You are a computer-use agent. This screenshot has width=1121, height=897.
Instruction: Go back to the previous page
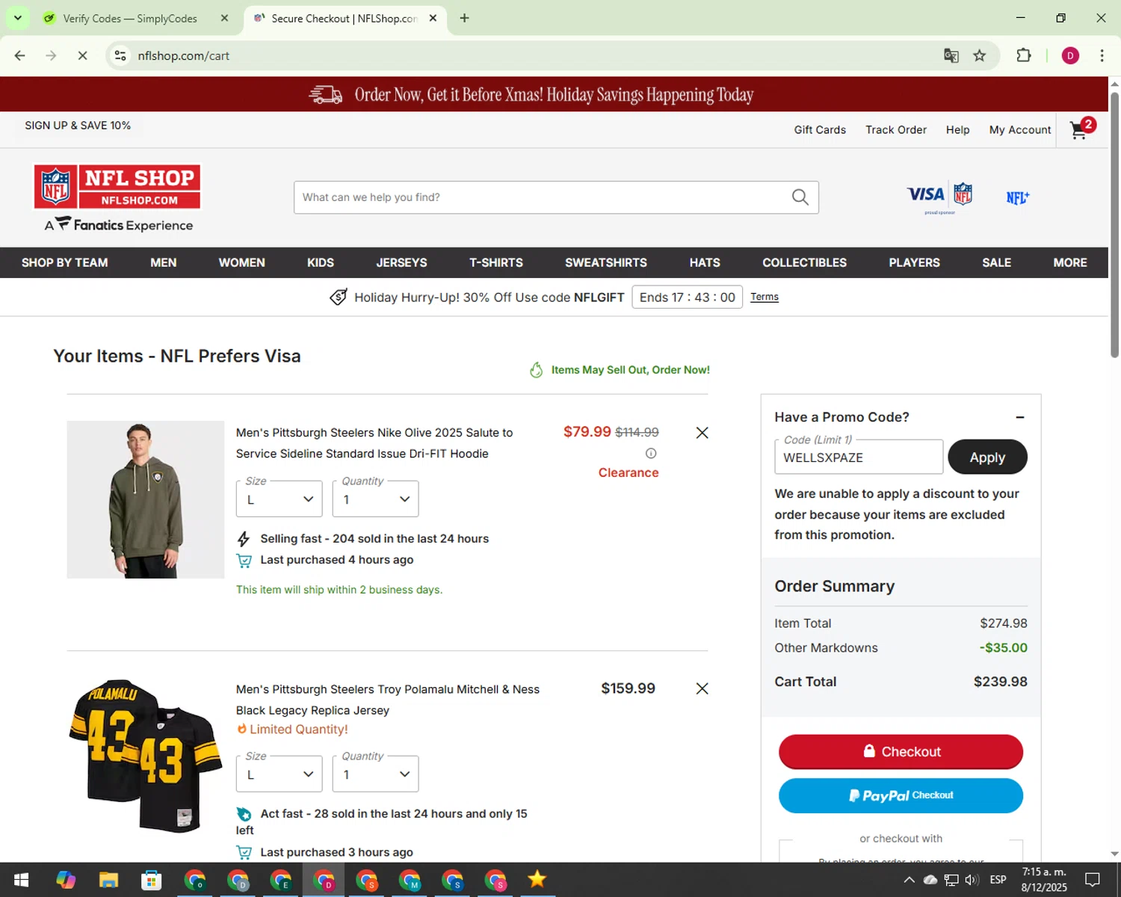click(20, 55)
